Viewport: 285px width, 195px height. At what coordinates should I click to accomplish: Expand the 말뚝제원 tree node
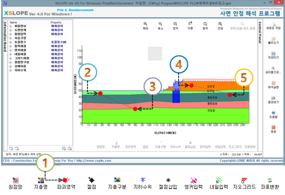(11, 46)
